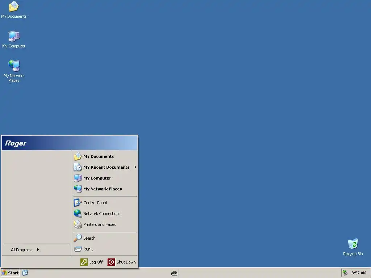Click the Network Connections globe icon

pos(78,214)
